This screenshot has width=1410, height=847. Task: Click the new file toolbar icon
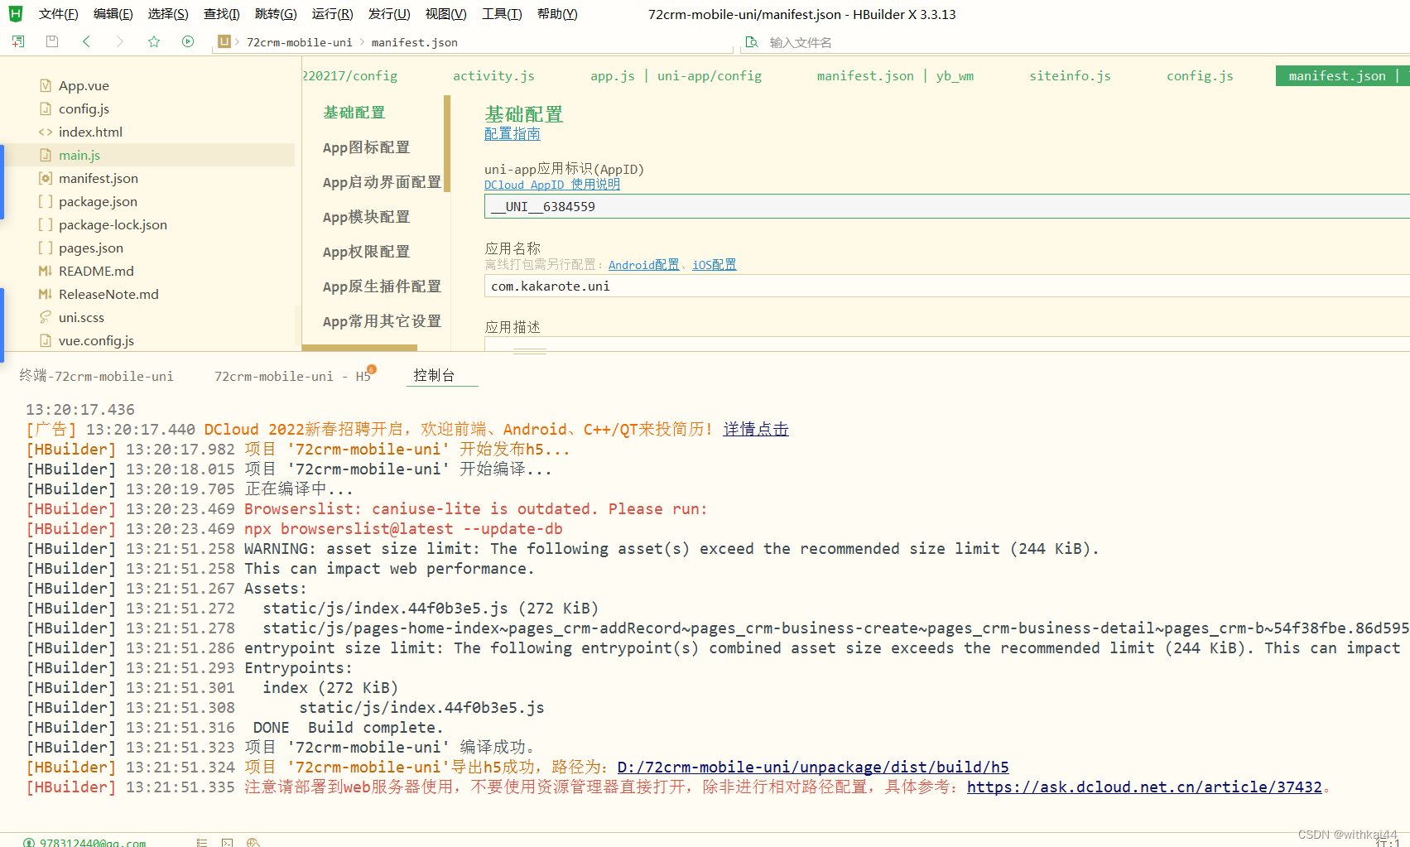[x=18, y=41]
